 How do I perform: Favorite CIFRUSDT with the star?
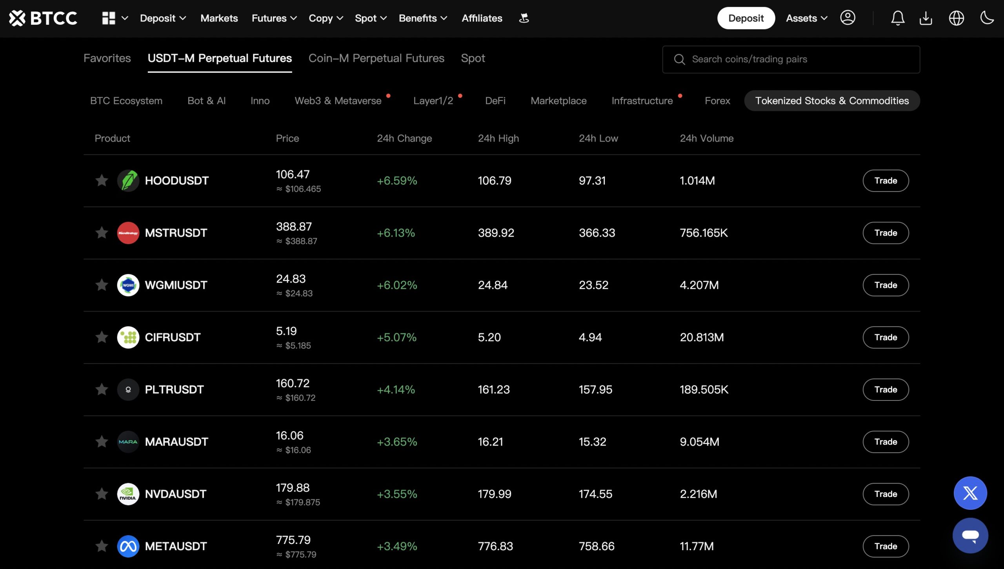click(x=102, y=337)
